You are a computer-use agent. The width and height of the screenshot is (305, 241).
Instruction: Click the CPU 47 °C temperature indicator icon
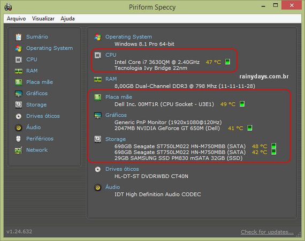point(227,62)
